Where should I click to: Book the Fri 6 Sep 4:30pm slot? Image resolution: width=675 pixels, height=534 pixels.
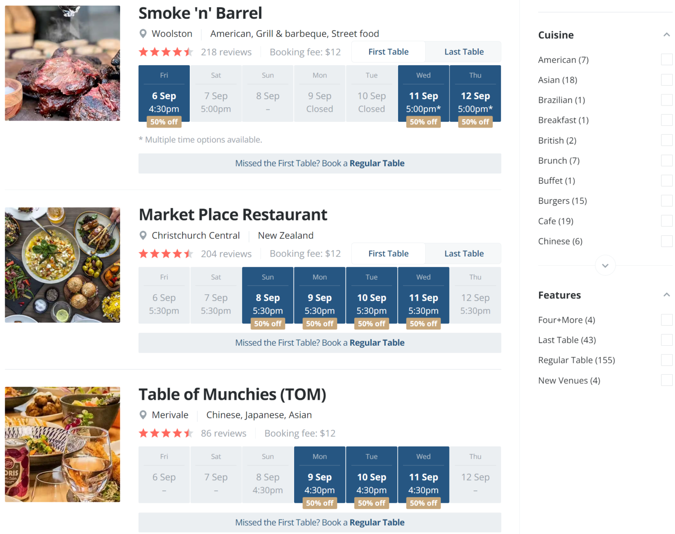pos(164,93)
